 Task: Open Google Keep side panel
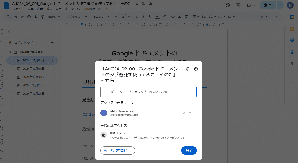292,29
